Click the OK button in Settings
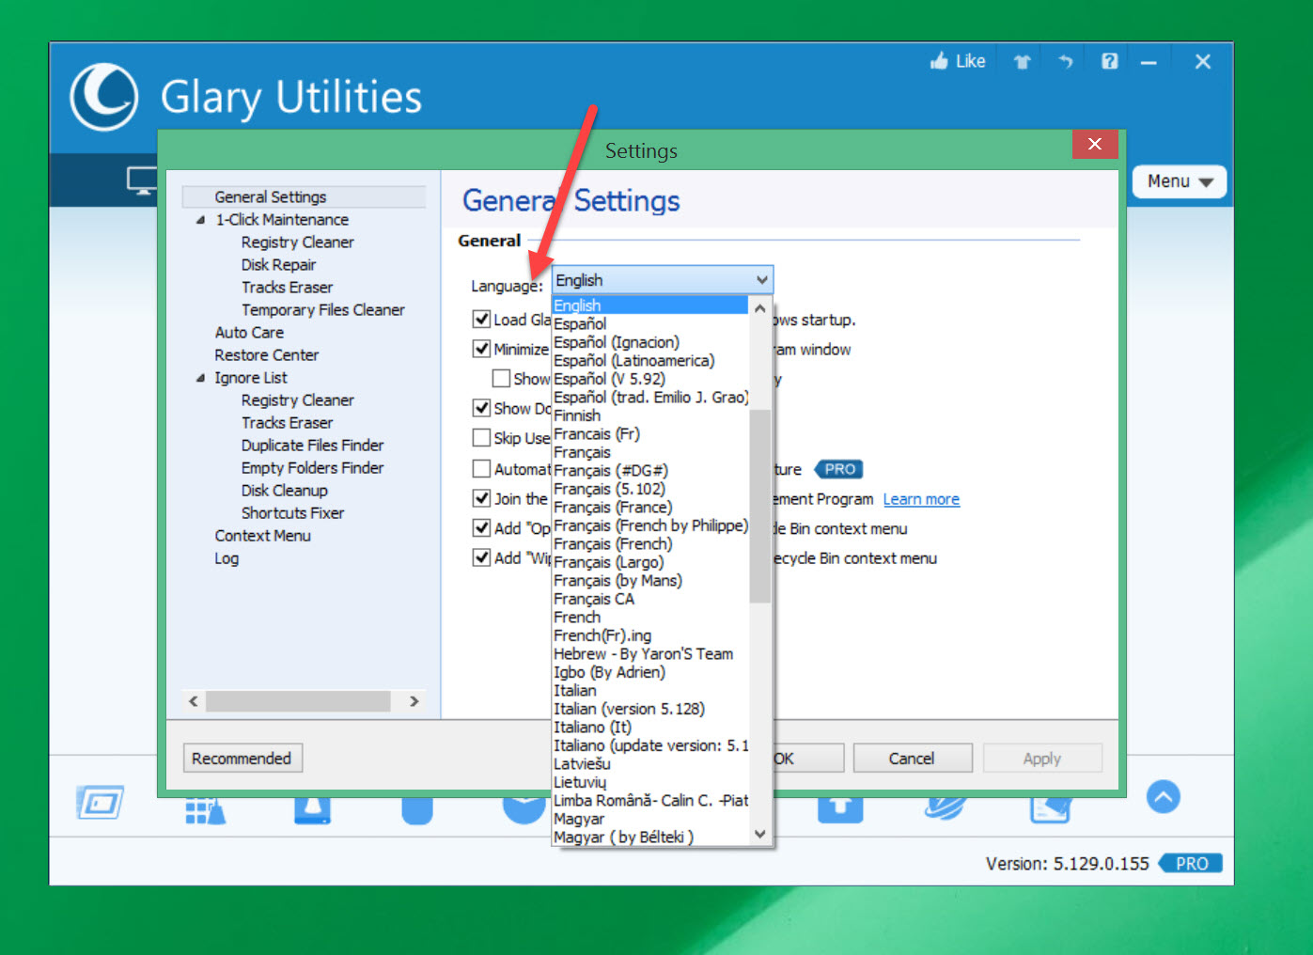The width and height of the screenshot is (1313, 955). pyautogui.click(x=808, y=759)
